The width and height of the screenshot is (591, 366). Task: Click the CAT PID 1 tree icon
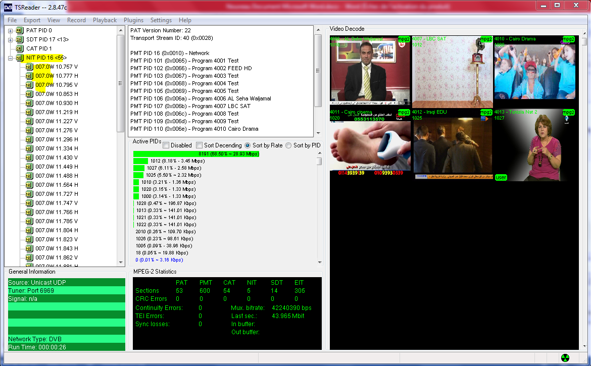pyautogui.click(x=20, y=49)
